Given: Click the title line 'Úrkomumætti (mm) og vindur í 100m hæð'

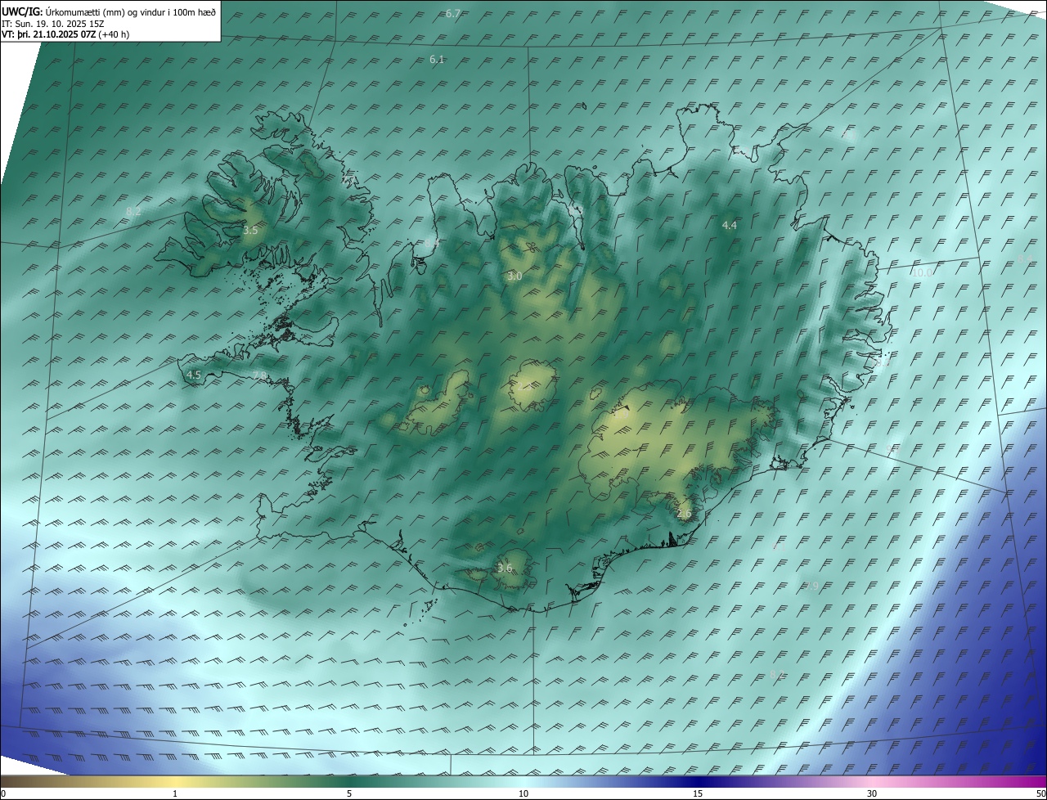Looking at the screenshot, I should click(131, 12).
